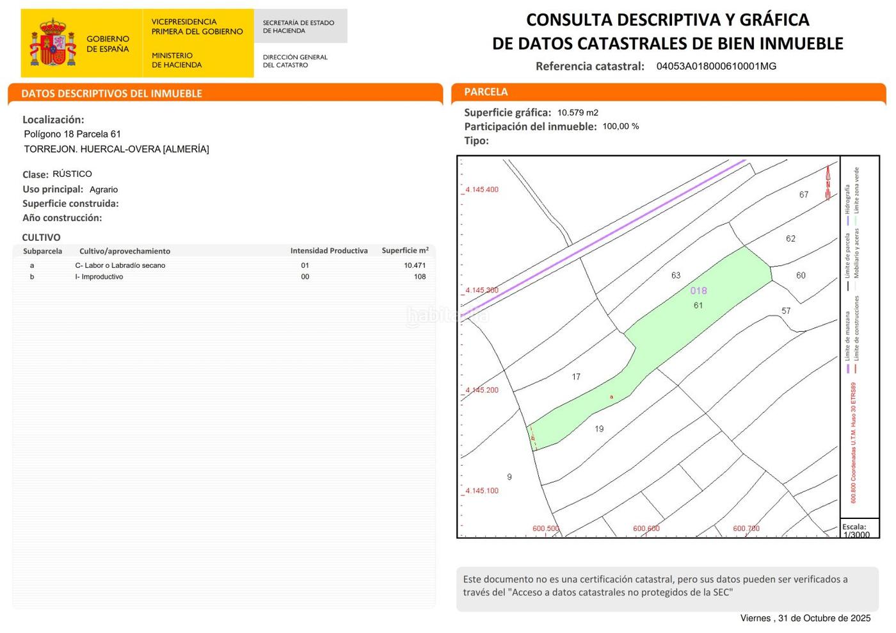The image size is (896, 633).
Task: Click the Hidrografía legend line symbol
Action: click(848, 221)
